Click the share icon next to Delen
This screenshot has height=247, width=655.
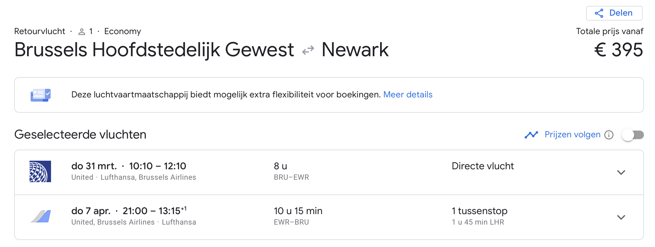click(x=599, y=13)
